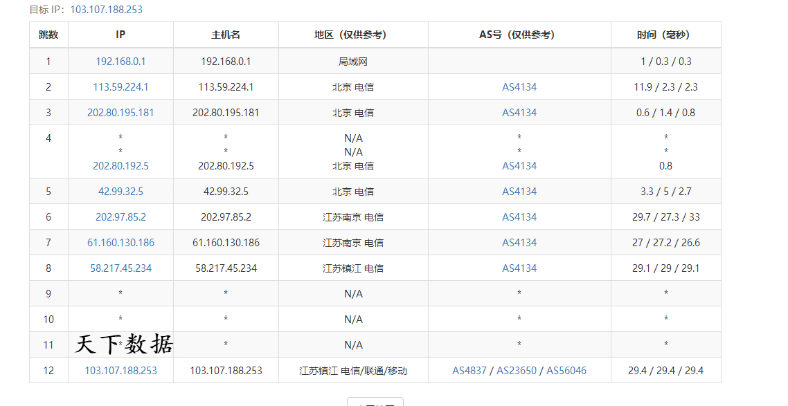Click the 跳数 column header
This screenshot has width=788, height=406.
click(48, 35)
